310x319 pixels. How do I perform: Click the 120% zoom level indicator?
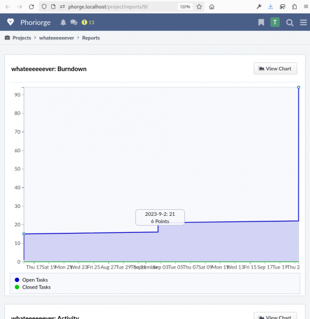(x=185, y=7)
